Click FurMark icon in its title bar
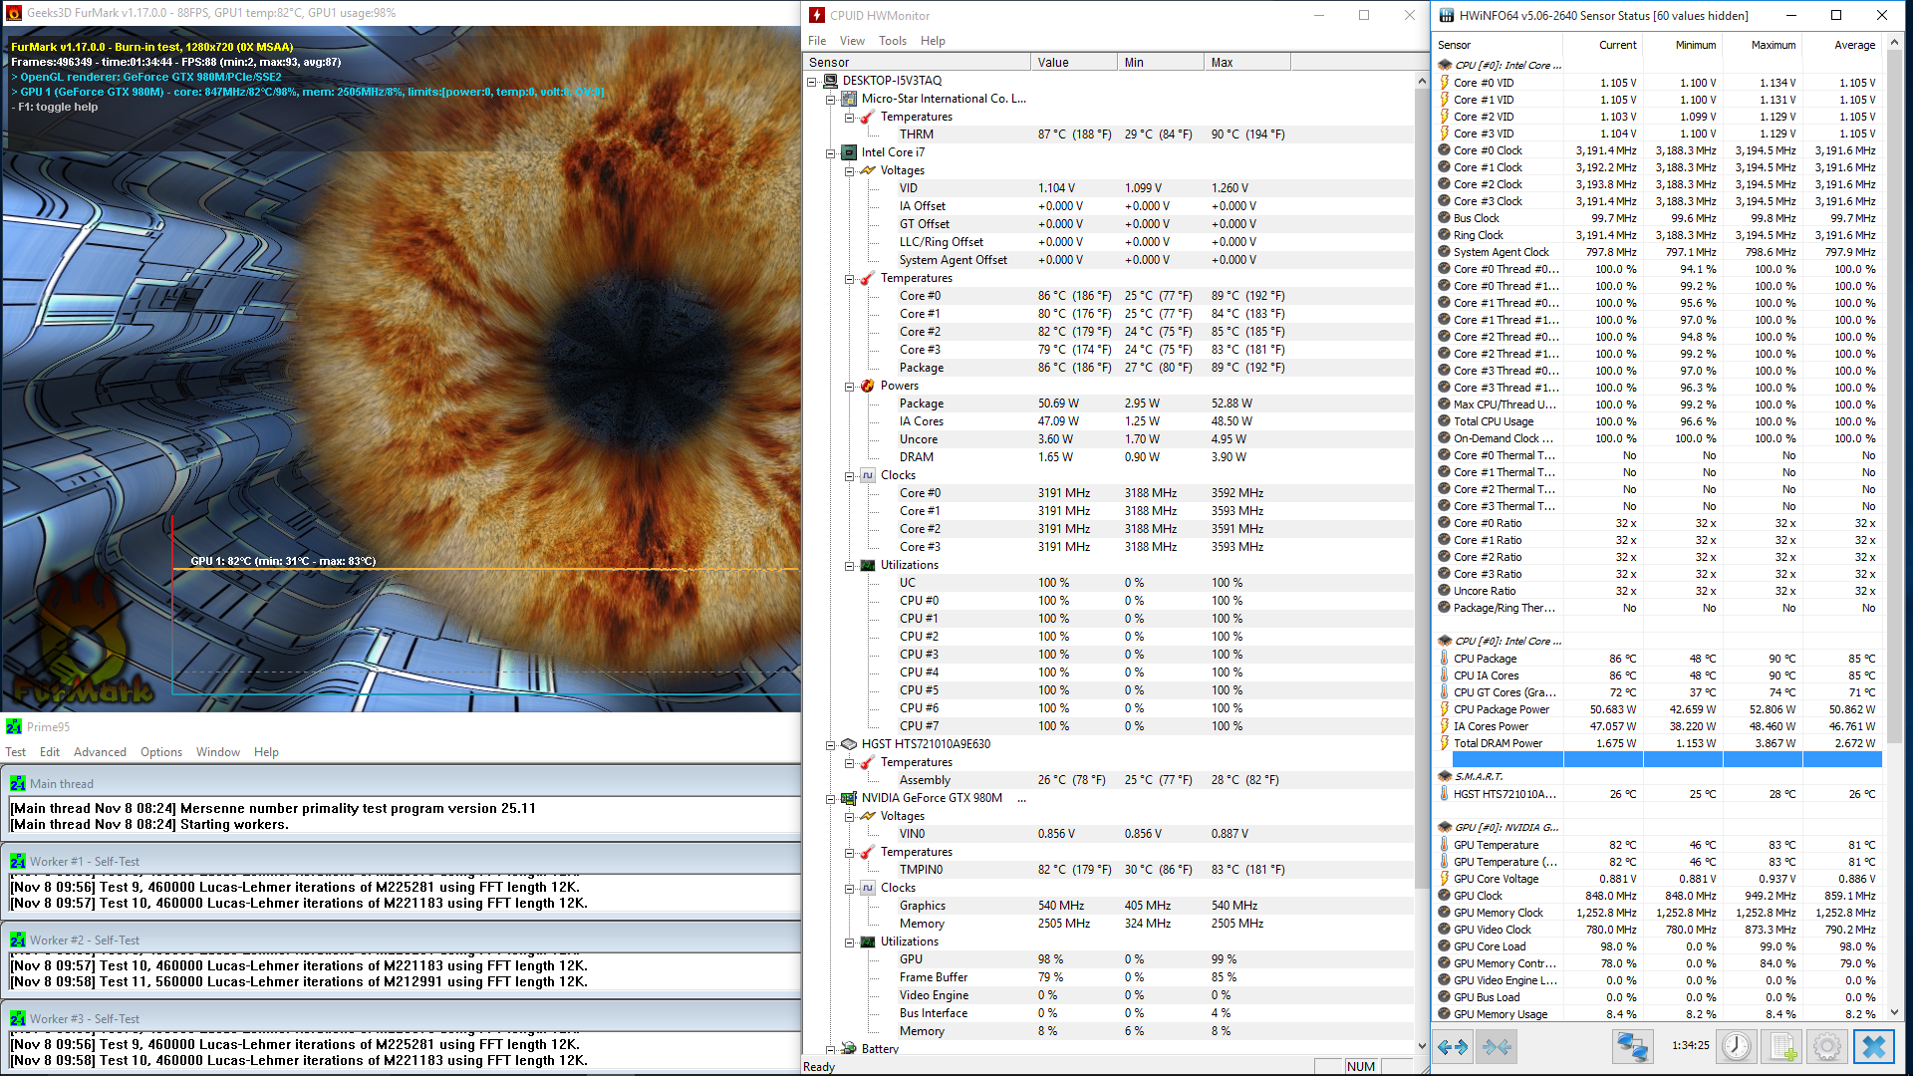Image resolution: width=1913 pixels, height=1076 pixels. 14,13
